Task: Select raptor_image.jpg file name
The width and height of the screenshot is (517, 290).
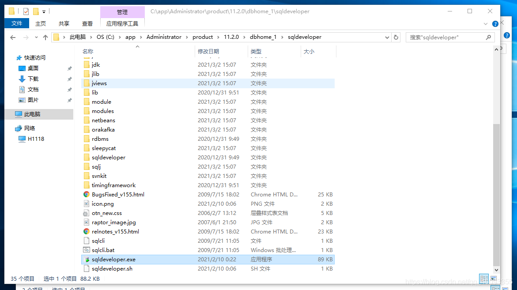Action: [x=114, y=222]
